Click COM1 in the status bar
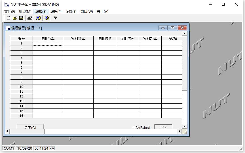 9,148
